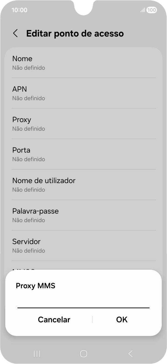Tap Não definido under Nome
167x364 pixels.
28,68
